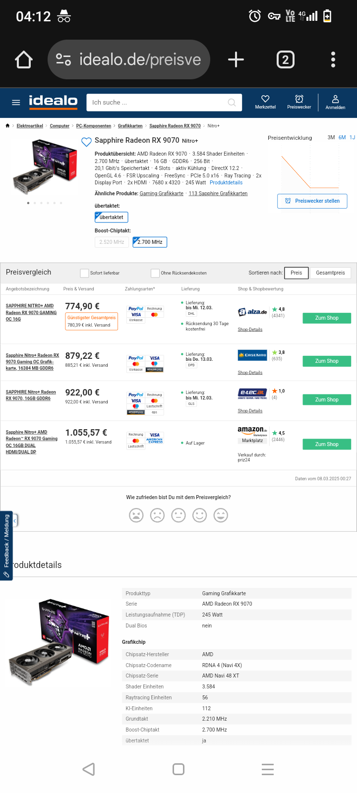Screen dimensions: 357x793
Task: Enable the Sofort lieferbar checkbox
Action: (84, 273)
